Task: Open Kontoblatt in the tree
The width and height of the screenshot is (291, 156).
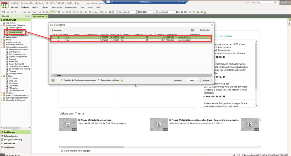Action: [12, 59]
